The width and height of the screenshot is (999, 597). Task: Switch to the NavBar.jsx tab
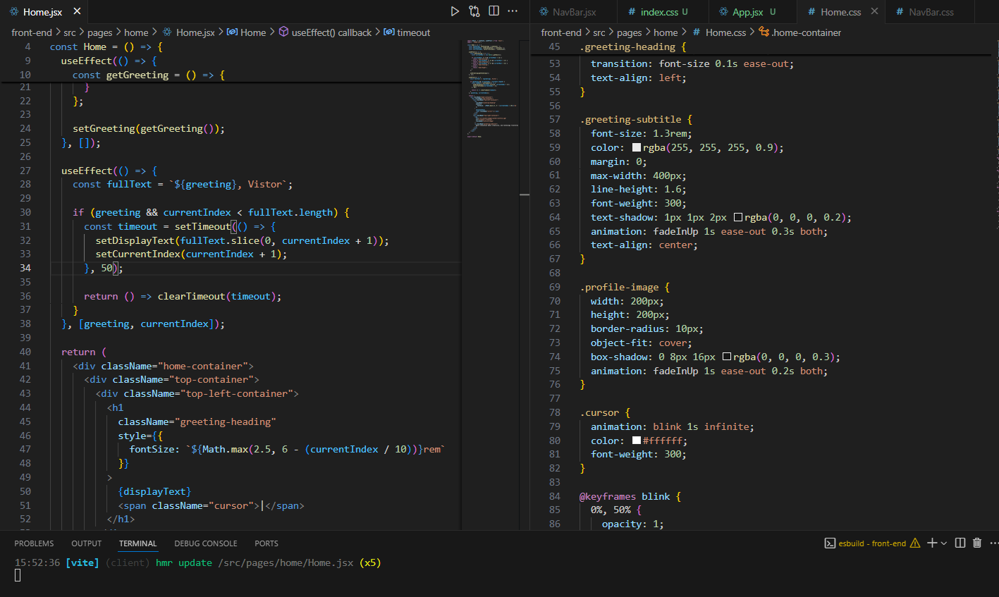click(574, 12)
